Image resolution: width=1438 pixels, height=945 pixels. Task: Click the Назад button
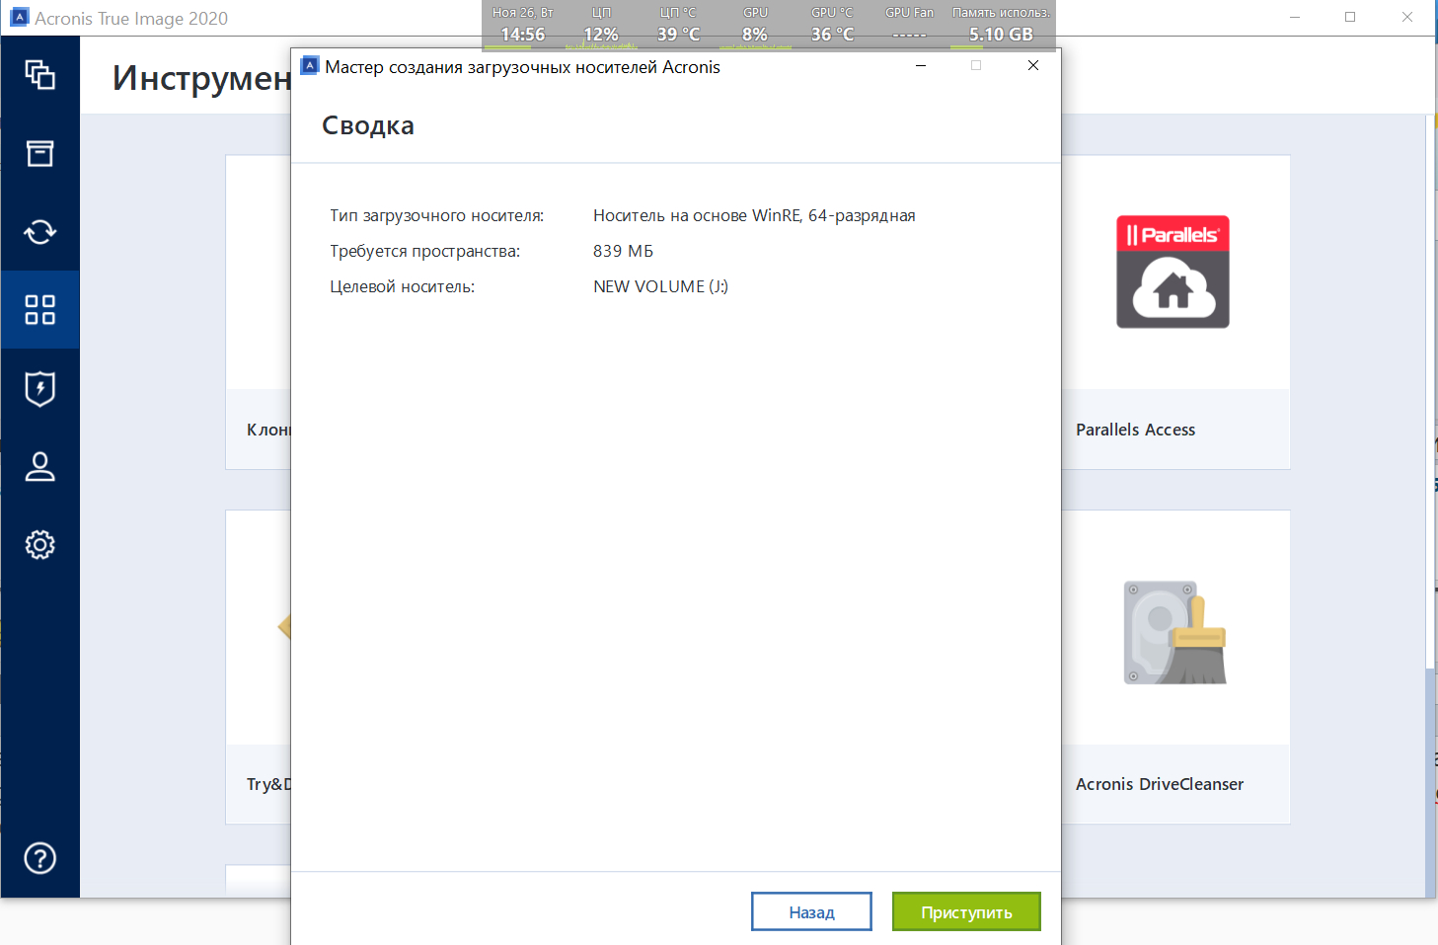tap(811, 911)
